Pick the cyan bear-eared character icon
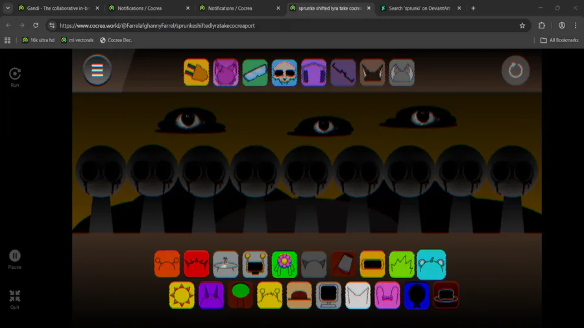The height and width of the screenshot is (328, 584). [x=432, y=264]
